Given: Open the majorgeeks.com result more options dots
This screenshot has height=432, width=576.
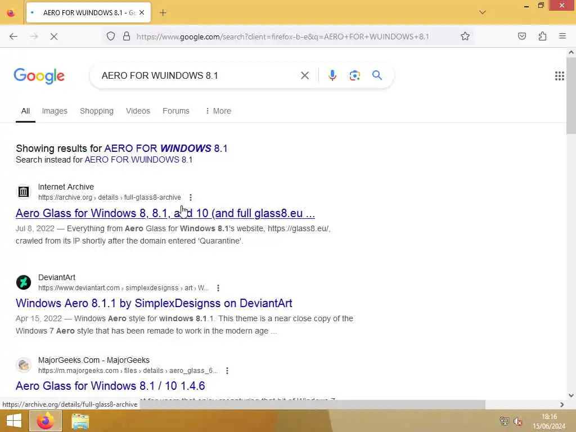Looking at the screenshot, I should (x=227, y=371).
